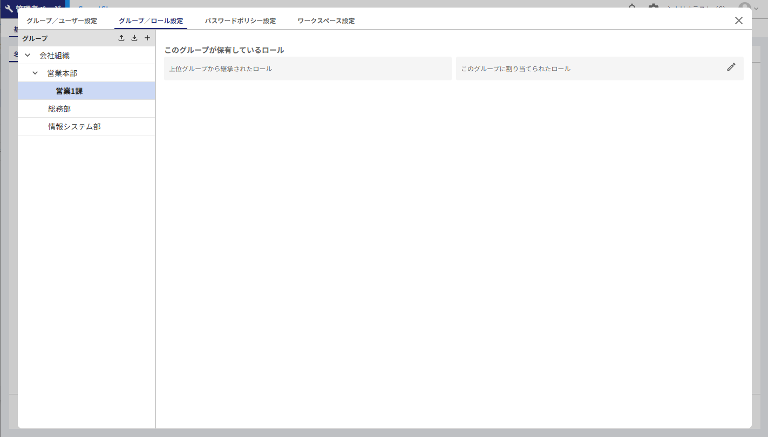Close the settings dialog with X
The image size is (768, 437).
tap(738, 21)
